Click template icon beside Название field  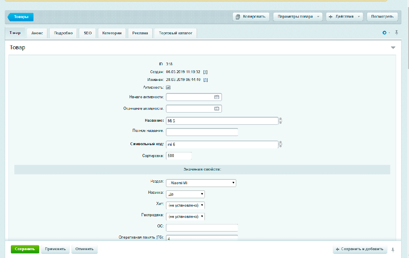pos(281,121)
